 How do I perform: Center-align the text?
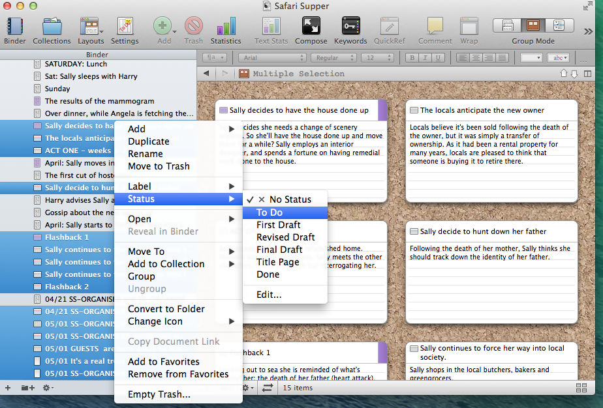476,57
